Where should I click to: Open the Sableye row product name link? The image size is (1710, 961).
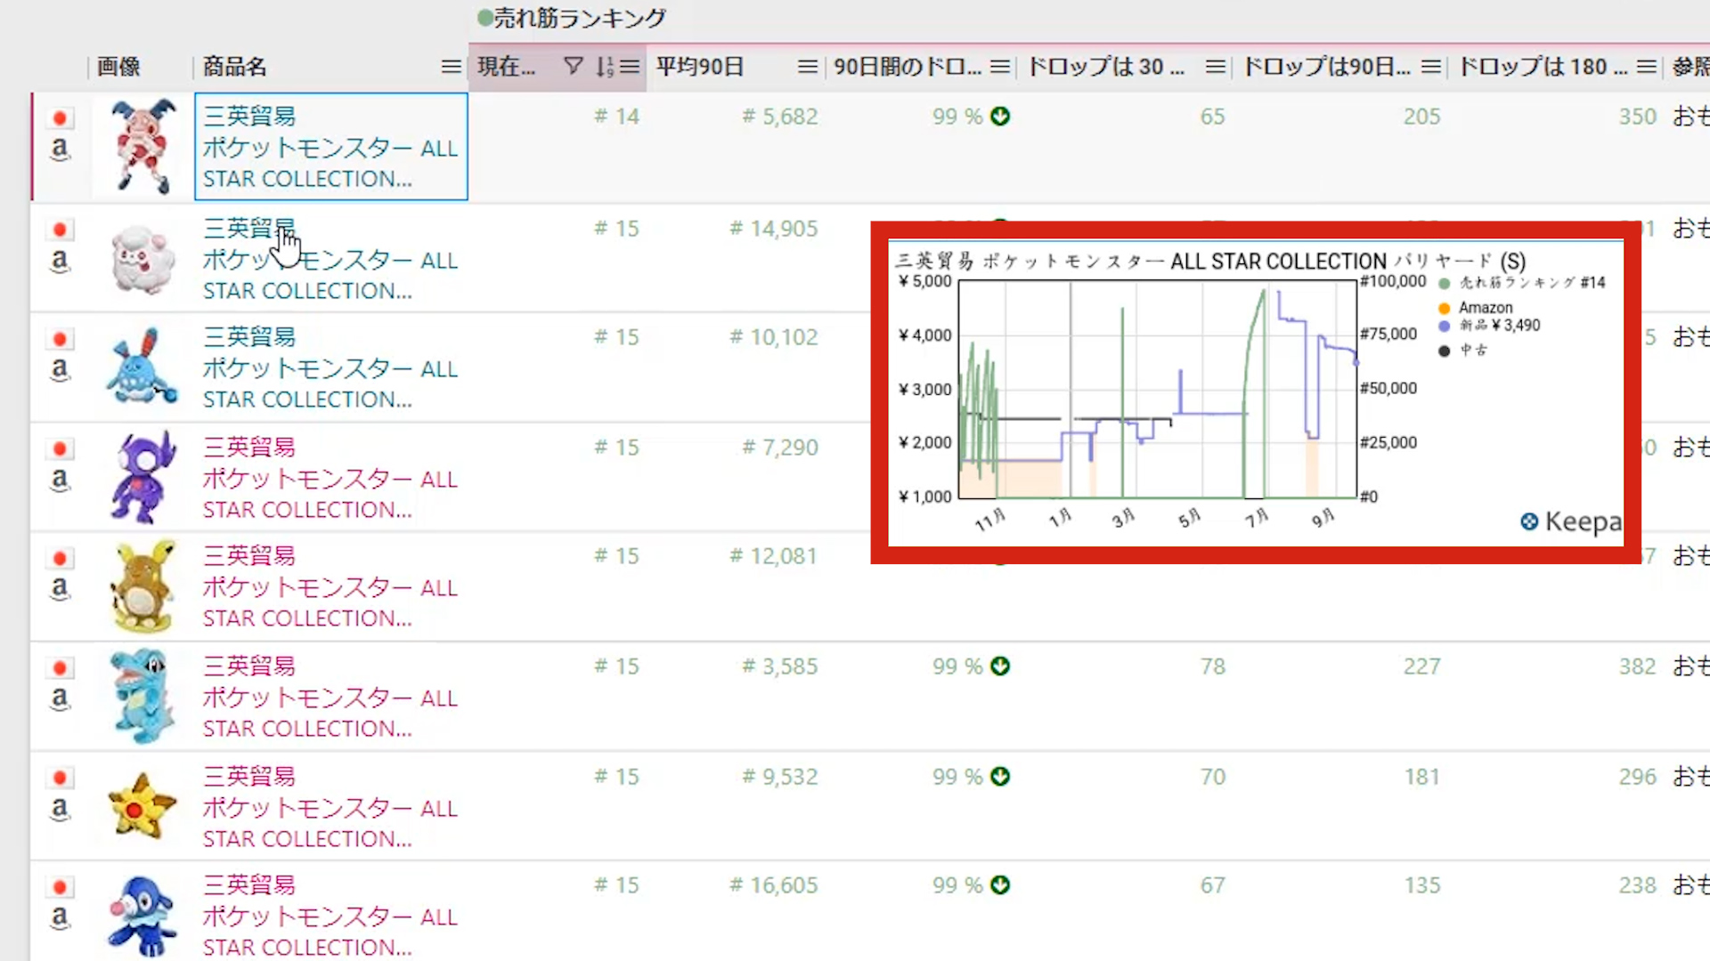tap(330, 479)
